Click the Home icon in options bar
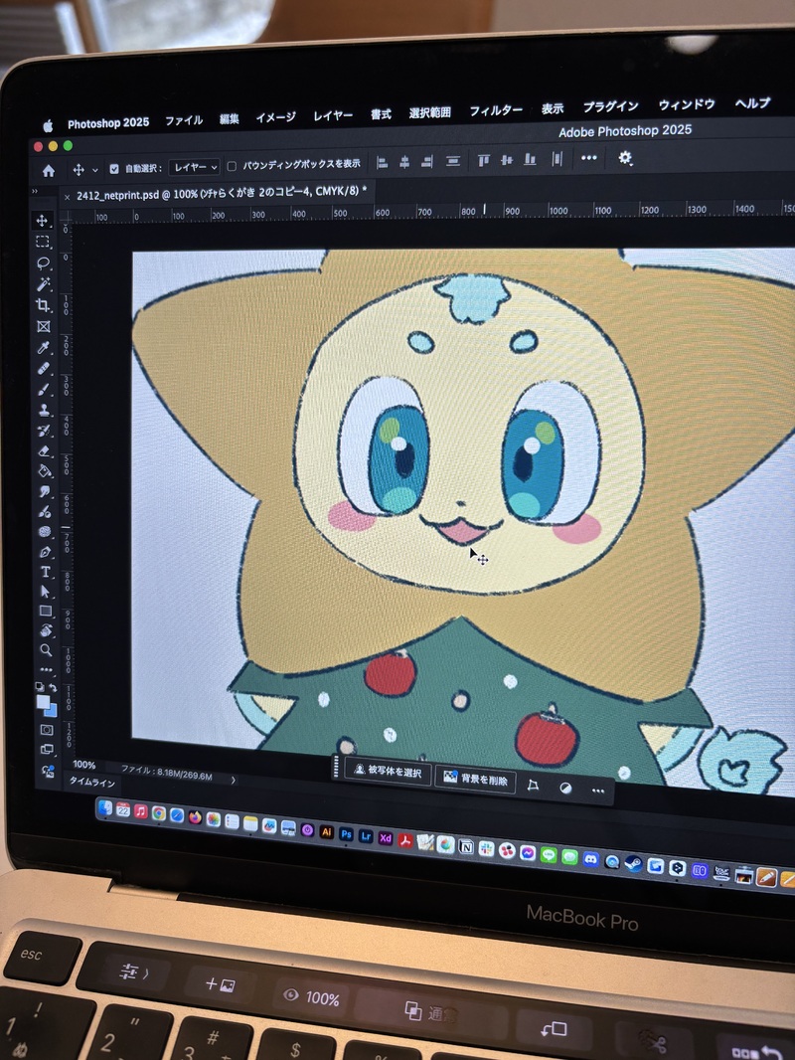 49,170
